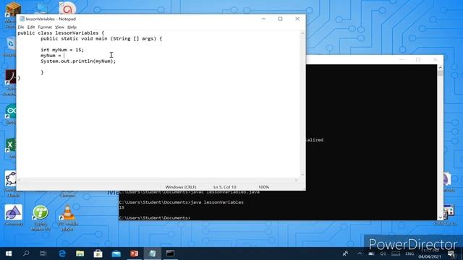
Task: Click Command Prompt scrollbar up arrow
Action: point(441,67)
